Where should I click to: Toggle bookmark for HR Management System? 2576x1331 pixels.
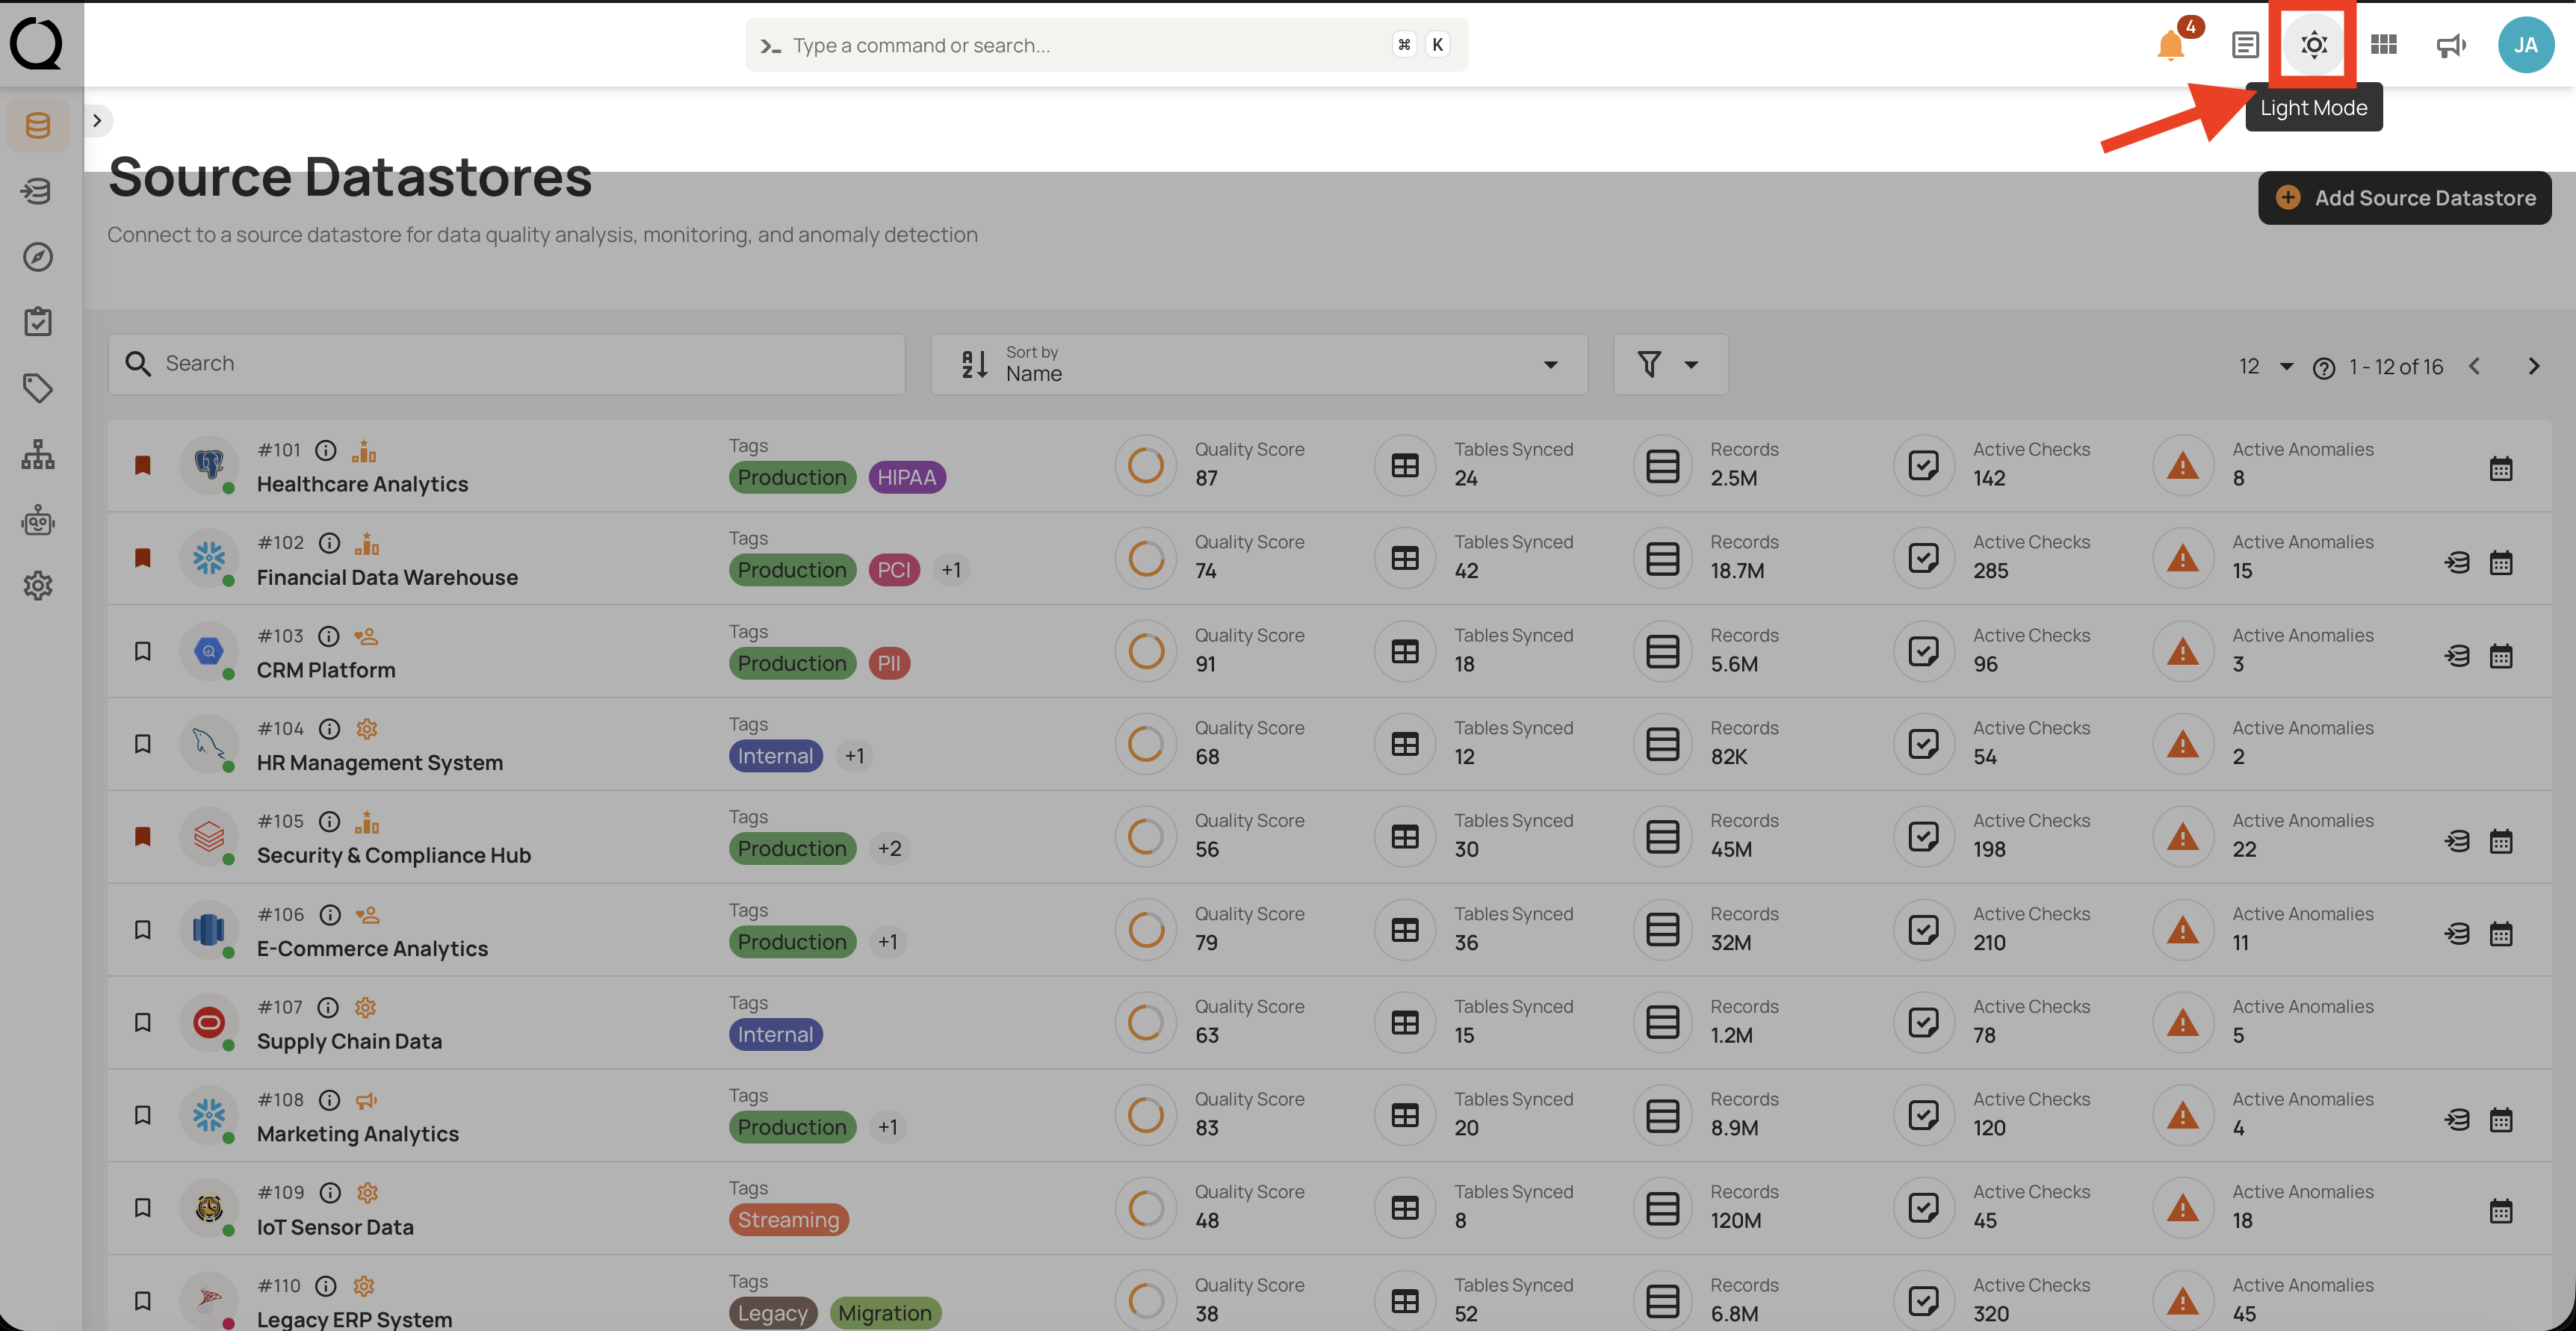click(x=143, y=744)
